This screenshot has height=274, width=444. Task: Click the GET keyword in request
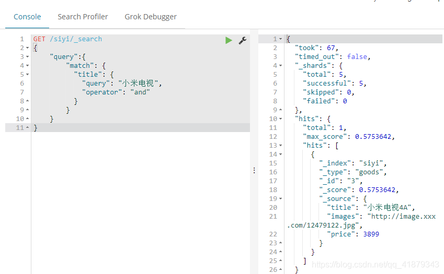(x=39, y=39)
